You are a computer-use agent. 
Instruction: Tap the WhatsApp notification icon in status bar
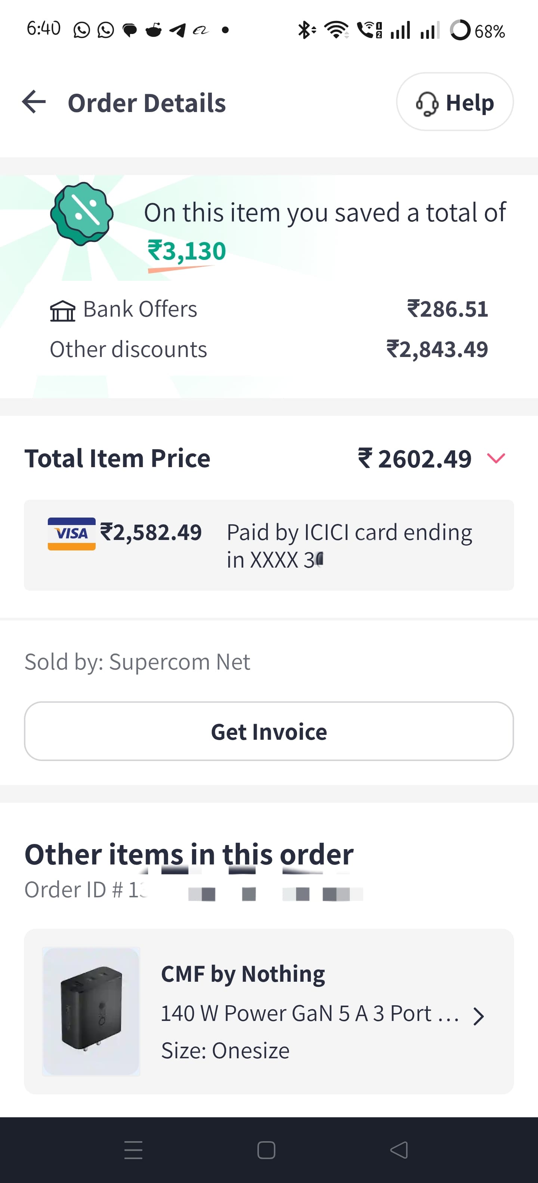(82, 30)
